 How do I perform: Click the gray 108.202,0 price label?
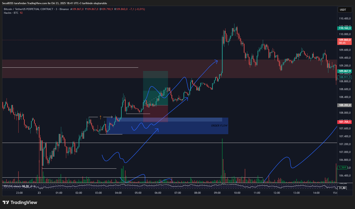pyautogui.click(x=345, y=105)
